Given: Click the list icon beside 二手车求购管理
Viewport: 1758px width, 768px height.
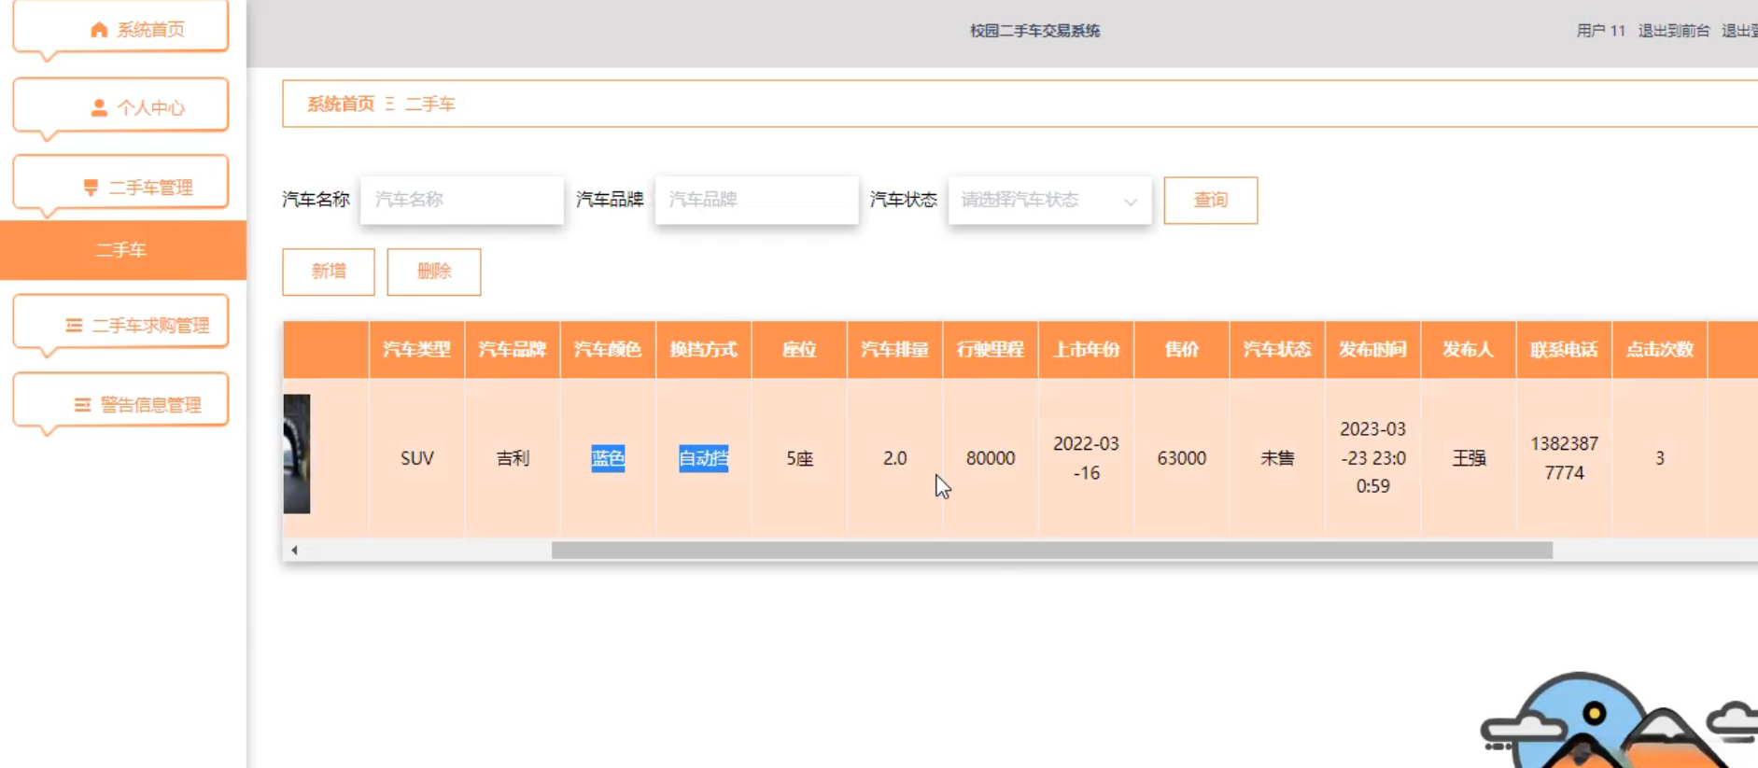Looking at the screenshot, I should pyautogui.click(x=74, y=326).
